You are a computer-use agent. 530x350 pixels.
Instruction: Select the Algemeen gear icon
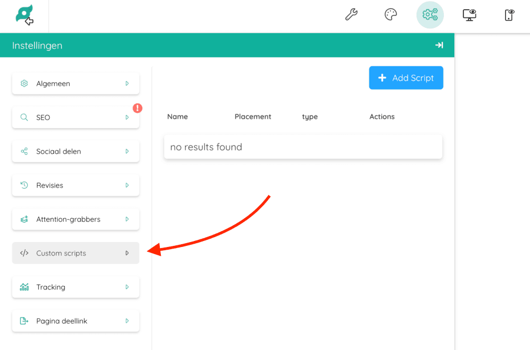[24, 83]
